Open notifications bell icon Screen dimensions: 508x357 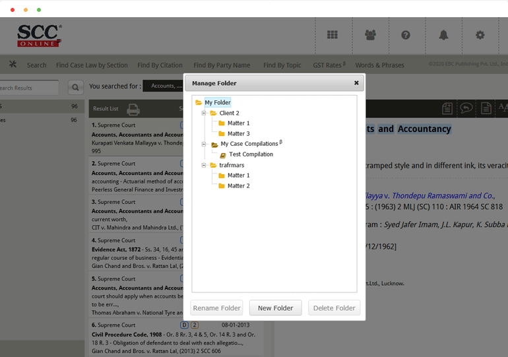point(443,35)
